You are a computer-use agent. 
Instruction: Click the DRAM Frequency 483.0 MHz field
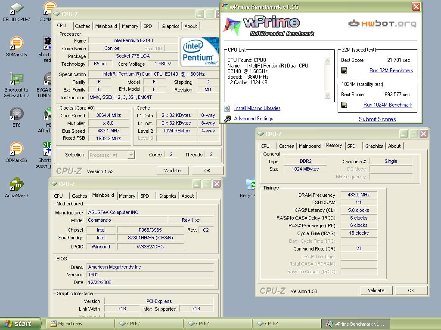point(359,195)
